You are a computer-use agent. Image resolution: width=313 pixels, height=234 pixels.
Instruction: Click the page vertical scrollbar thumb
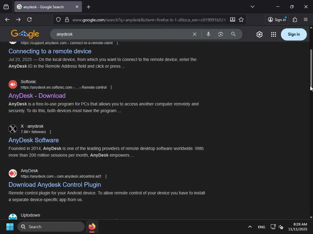[311, 68]
